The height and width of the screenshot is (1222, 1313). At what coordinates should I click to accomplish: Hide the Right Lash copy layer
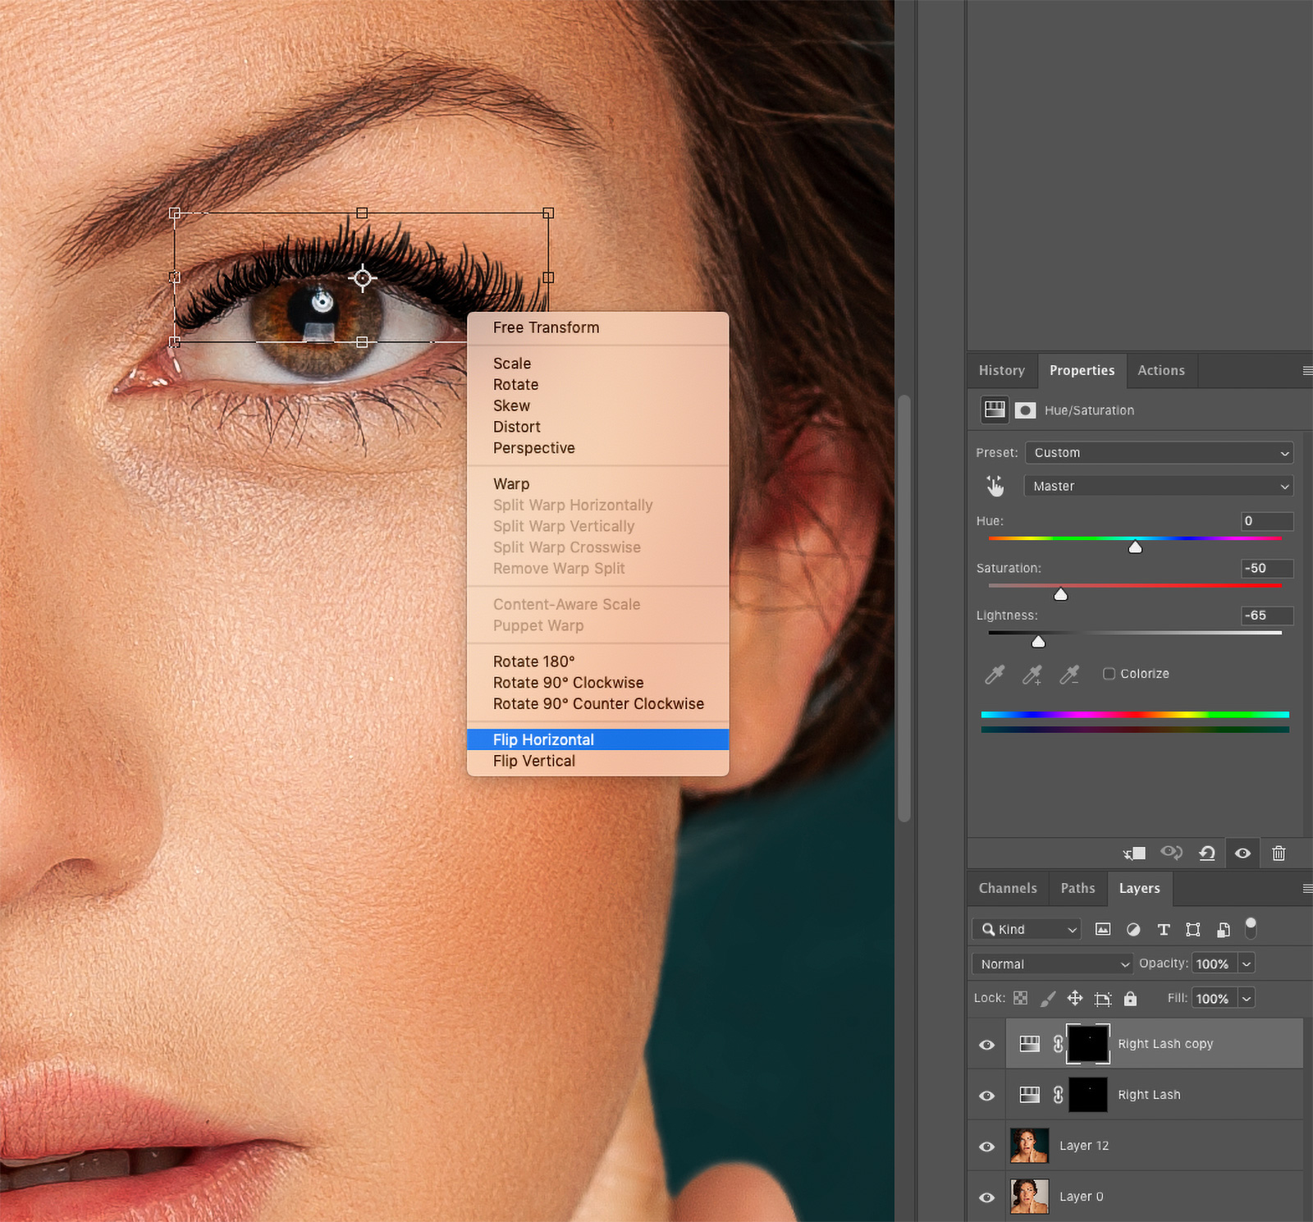point(987,1045)
